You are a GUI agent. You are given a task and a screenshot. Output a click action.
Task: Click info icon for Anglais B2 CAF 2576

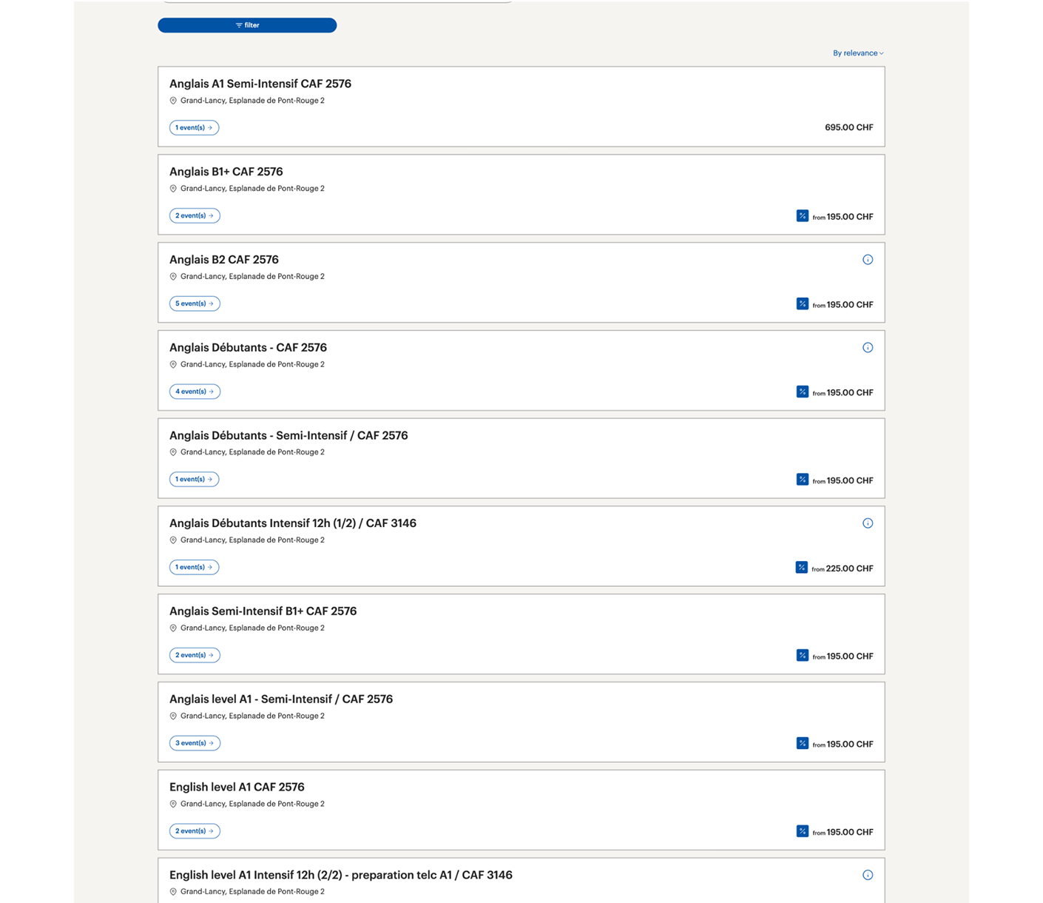pos(868,260)
